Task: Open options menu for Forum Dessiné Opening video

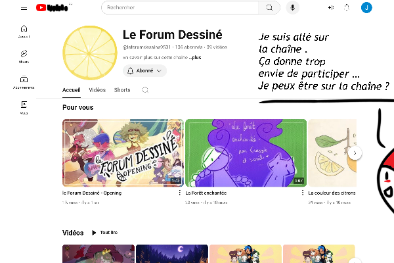Action: coord(179,193)
